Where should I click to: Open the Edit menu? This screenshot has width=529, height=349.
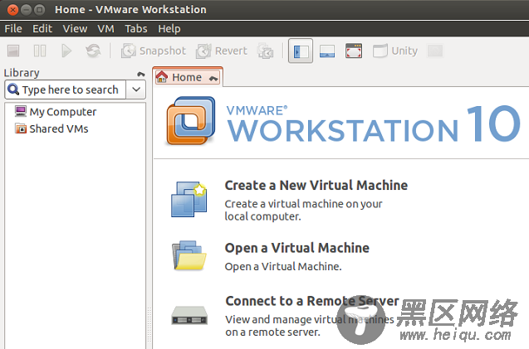pos(42,29)
